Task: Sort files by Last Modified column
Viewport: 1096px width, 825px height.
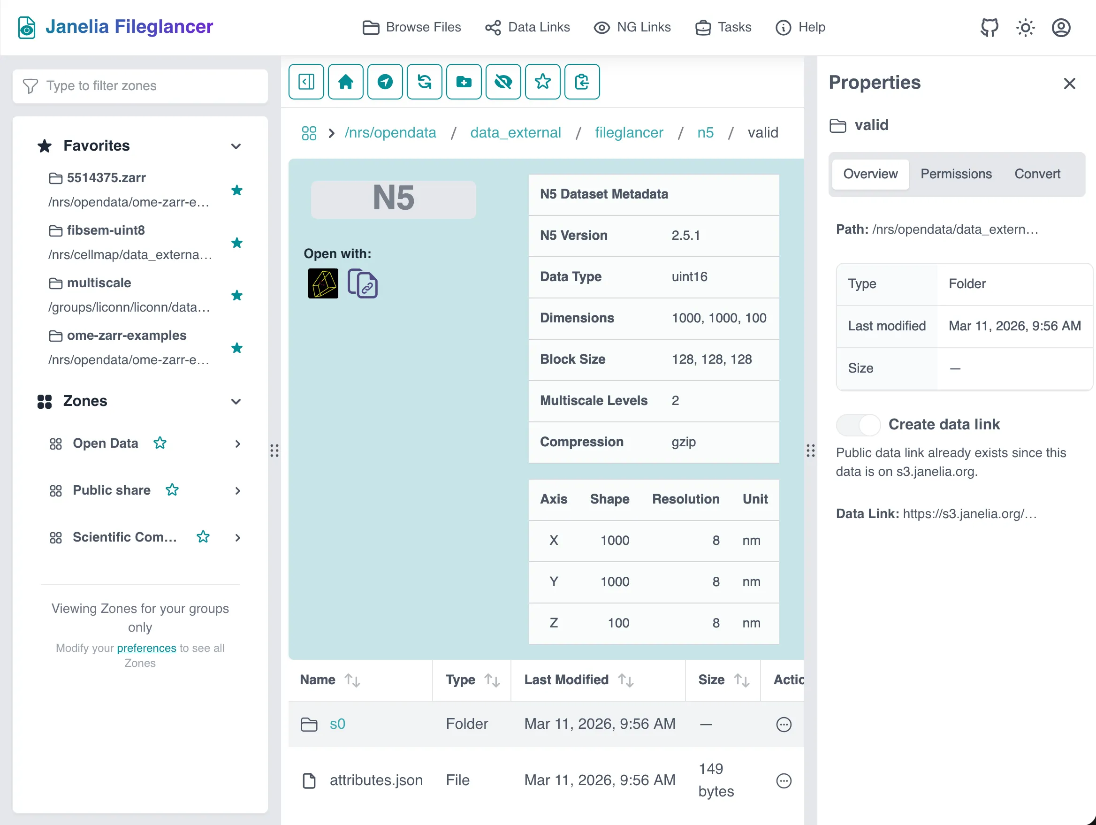Action: tap(626, 680)
